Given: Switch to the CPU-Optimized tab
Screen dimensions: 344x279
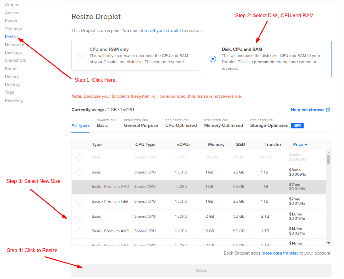Looking at the screenshot, I should (181, 125).
